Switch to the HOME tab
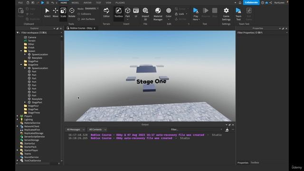This screenshot has height=171, width=304. pyautogui.click(x=64, y=3)
